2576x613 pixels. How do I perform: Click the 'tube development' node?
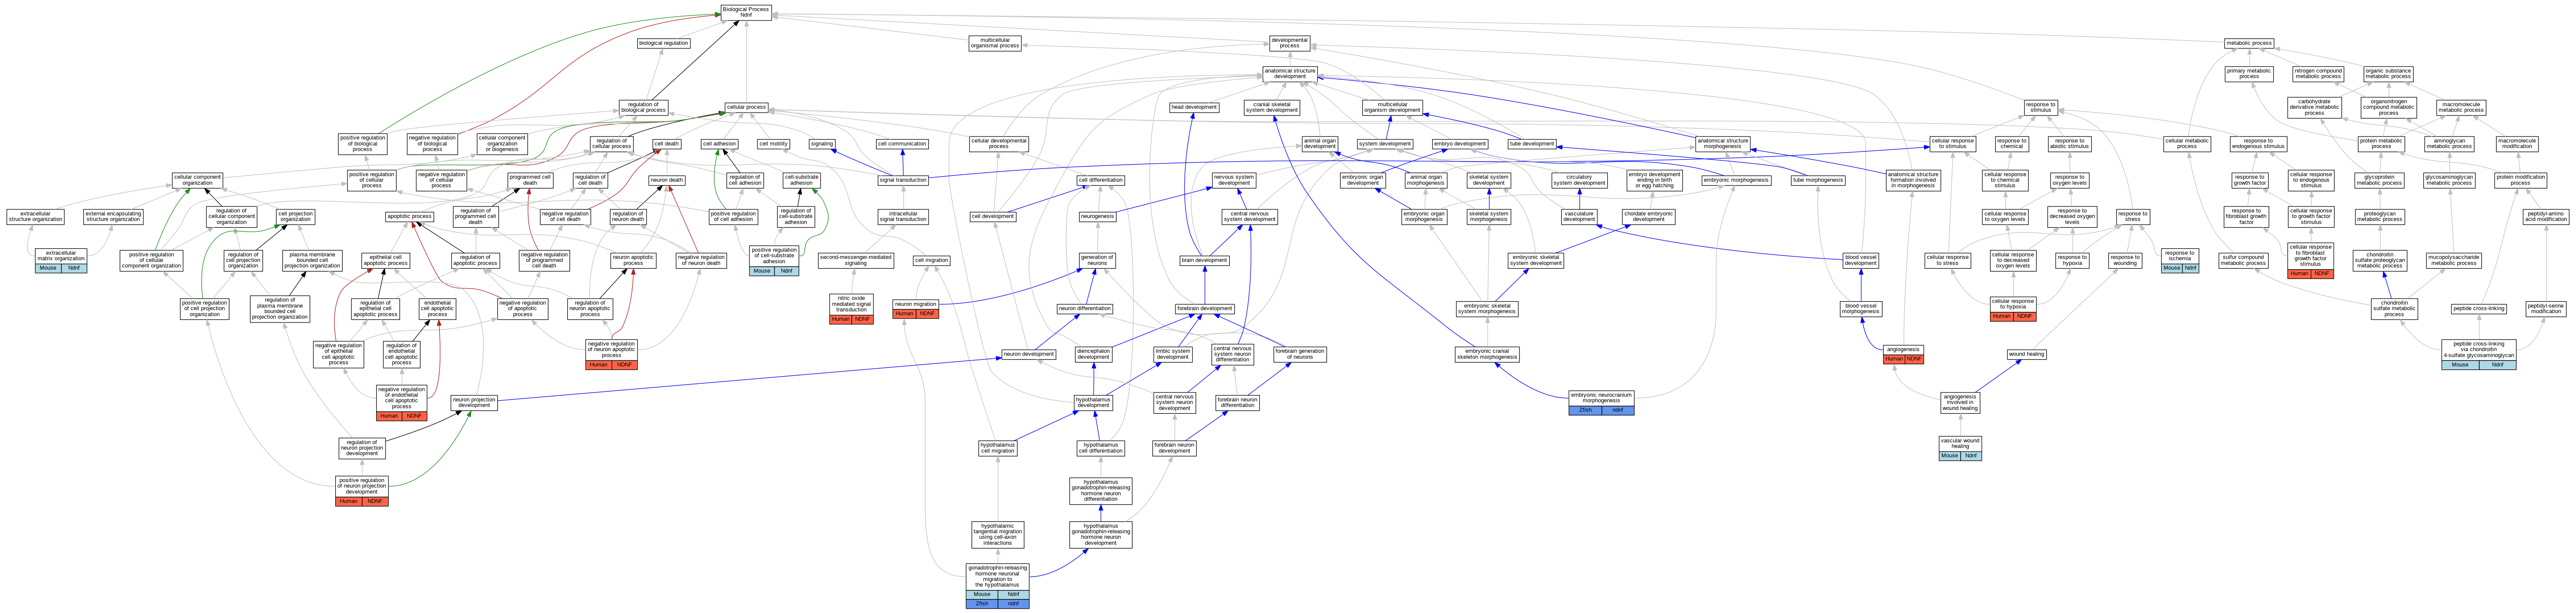[1532, 144]
